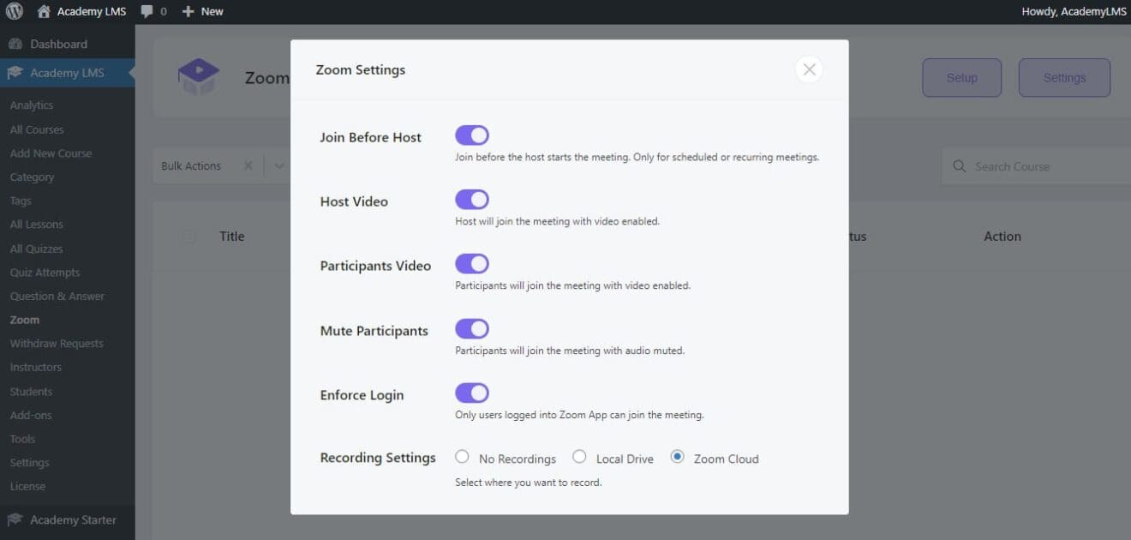Click the Academy LMS graduation cap icon
This screenshot has height=540, width=1131.
click(15, 72)
